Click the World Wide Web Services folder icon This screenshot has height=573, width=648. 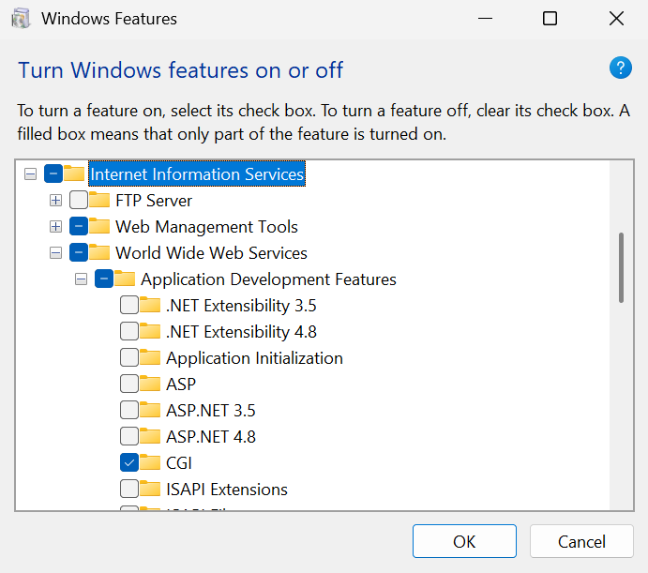[99, 252]
